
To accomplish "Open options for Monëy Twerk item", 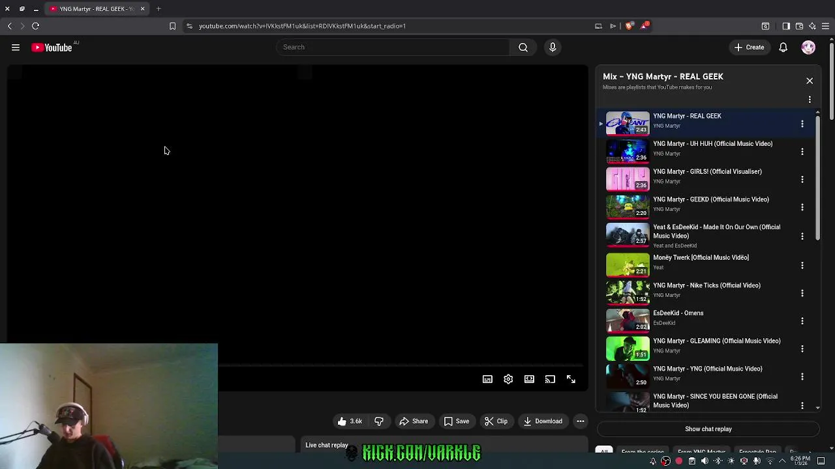I will (802, 266).
